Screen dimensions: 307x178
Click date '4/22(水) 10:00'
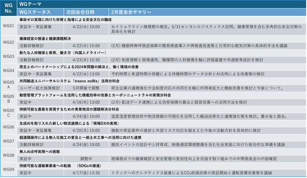pos(86,27)
